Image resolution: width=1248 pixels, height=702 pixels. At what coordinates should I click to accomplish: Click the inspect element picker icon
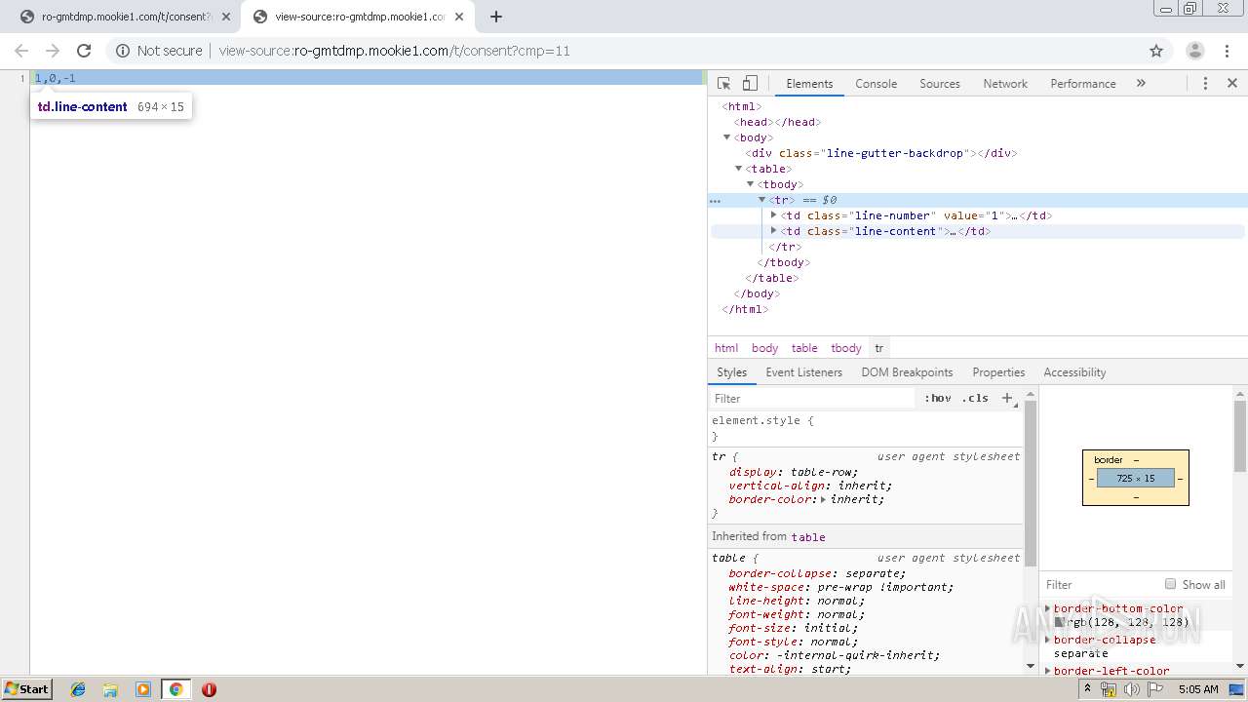723,84
